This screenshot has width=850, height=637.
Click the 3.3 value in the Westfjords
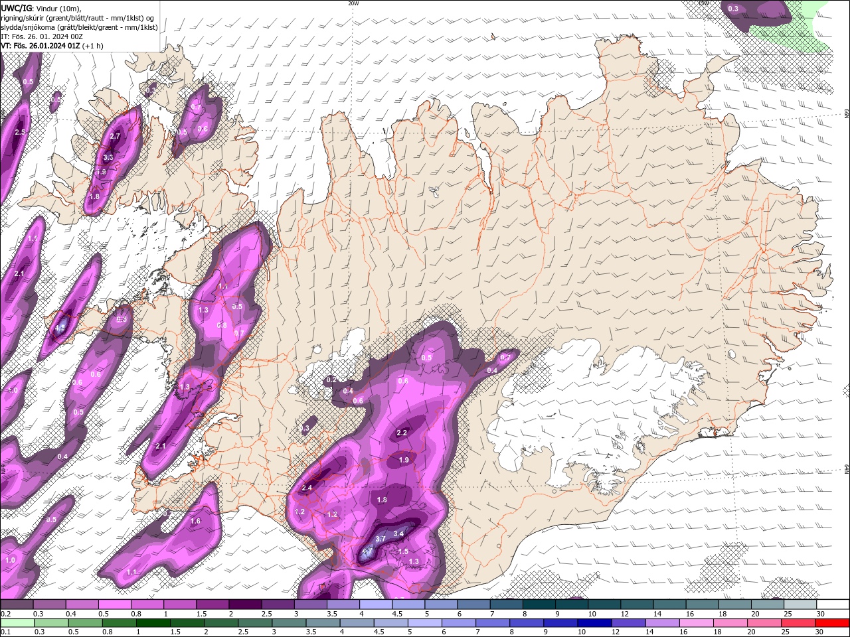[108, 157]
